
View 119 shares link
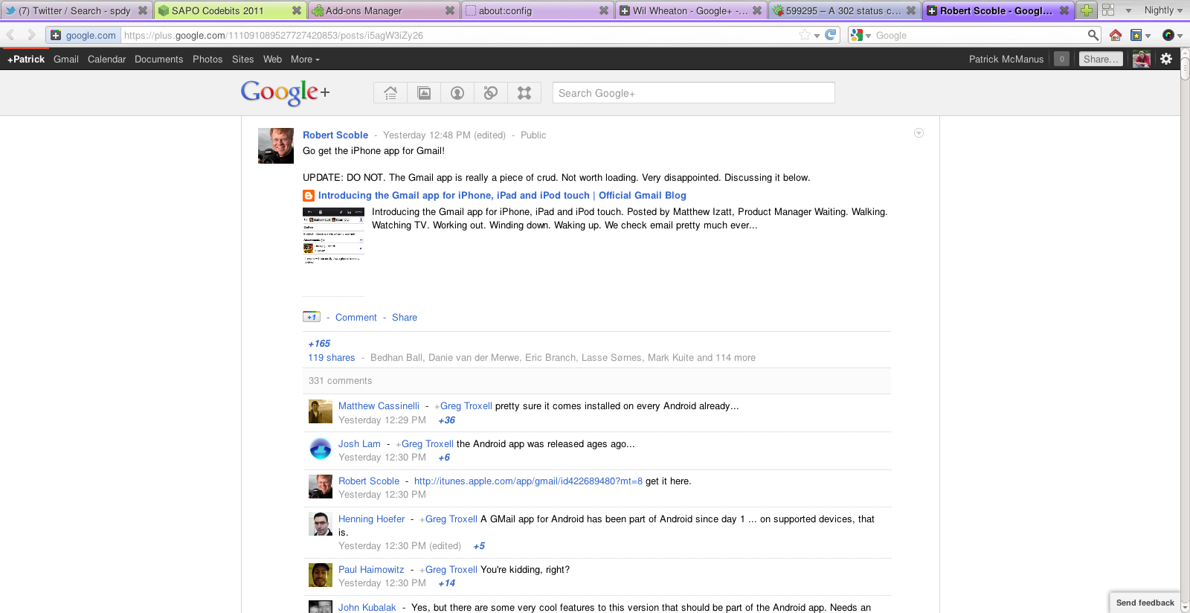(x=332, y=358)
